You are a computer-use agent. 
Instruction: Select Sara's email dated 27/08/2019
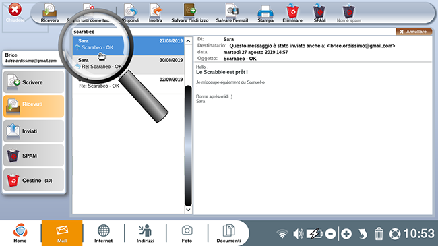(128, 46)
